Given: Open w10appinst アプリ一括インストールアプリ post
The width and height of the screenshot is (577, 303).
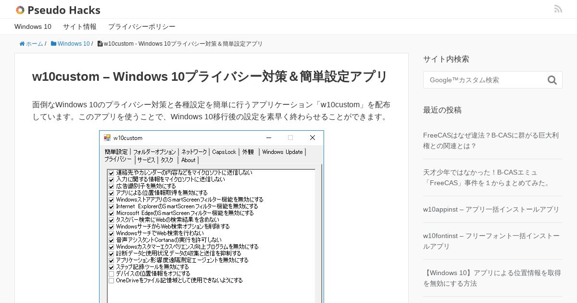Looking at the screenshot, I should 491,209.
